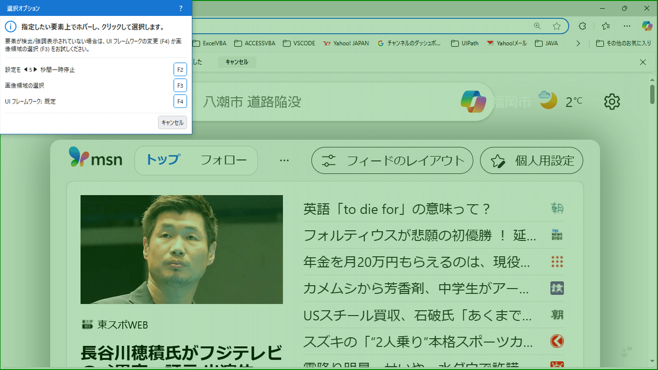Open Copilot from the browser toolbar
The width and height of the screenshot is (658, 370).
647,26
